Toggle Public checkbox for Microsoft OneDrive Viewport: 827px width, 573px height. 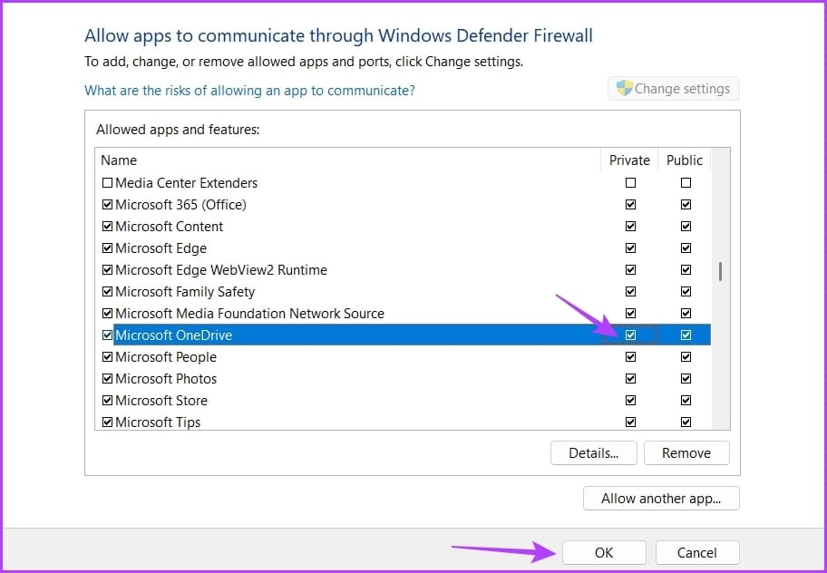(686, 335)
